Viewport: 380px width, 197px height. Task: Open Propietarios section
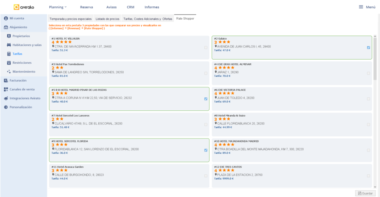point(21,36)
